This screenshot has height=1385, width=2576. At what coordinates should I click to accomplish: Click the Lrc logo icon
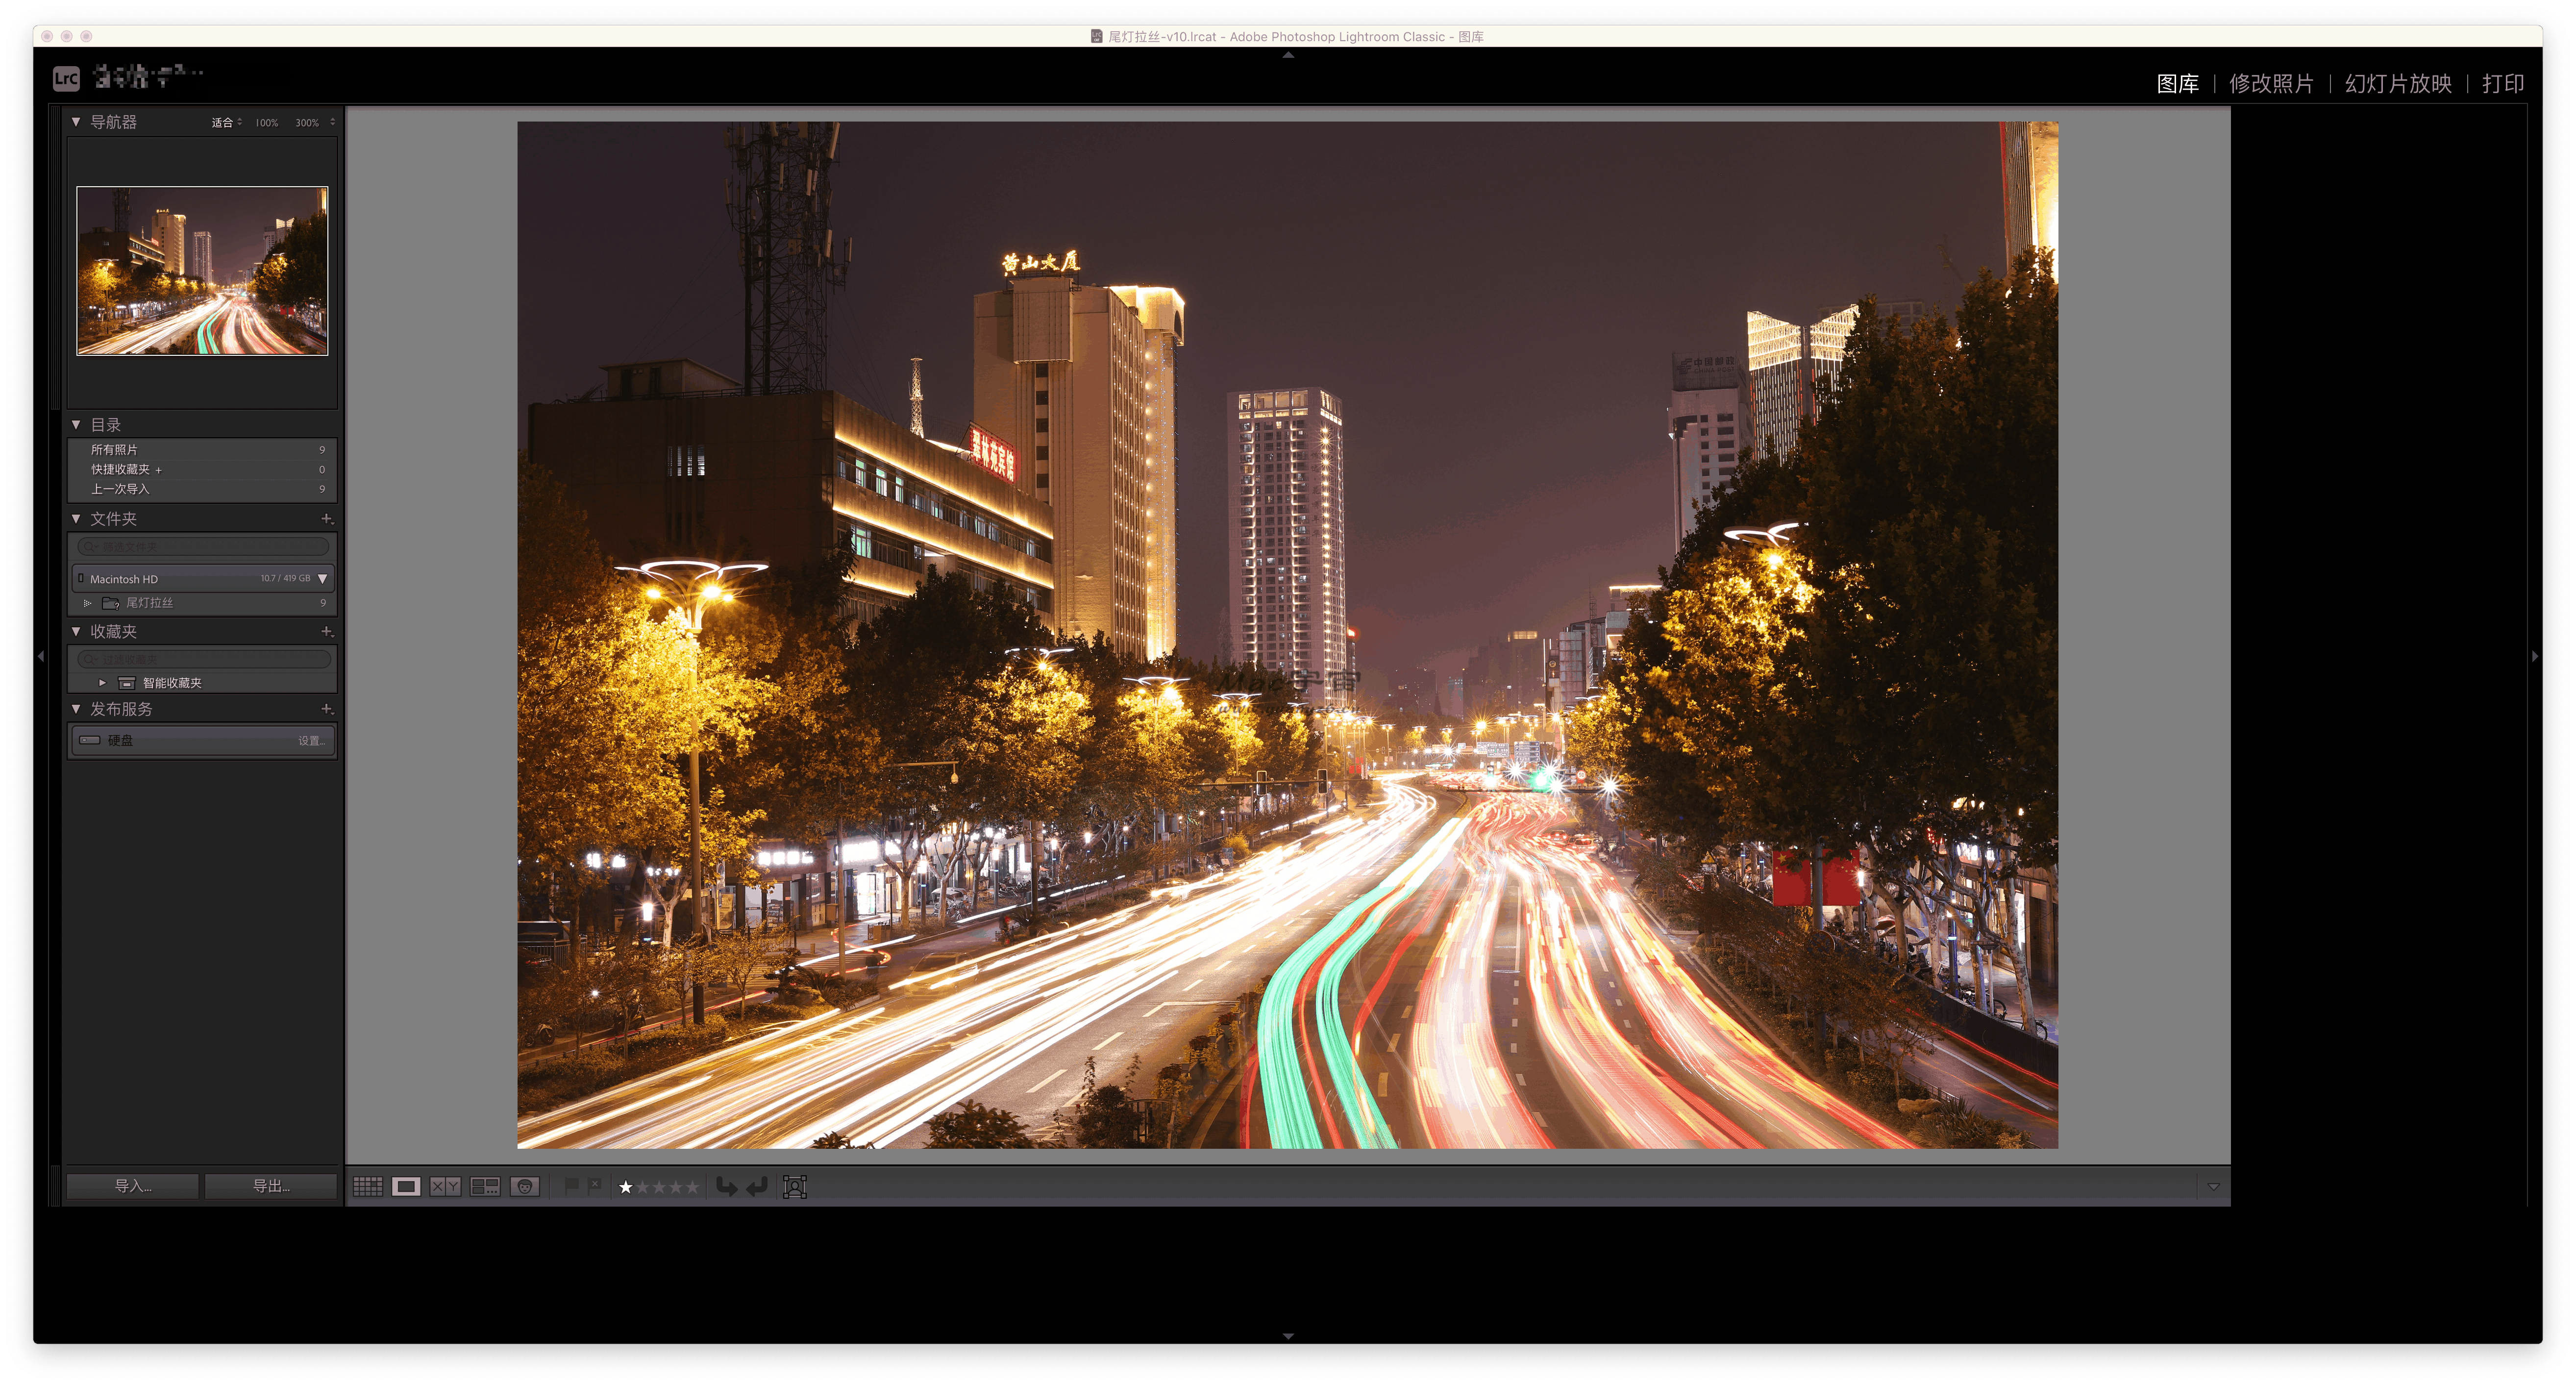(x=66, y=78)
